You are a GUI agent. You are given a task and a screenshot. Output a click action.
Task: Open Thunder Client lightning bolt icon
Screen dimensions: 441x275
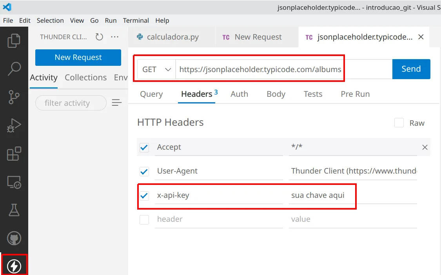tap(14, 266)
